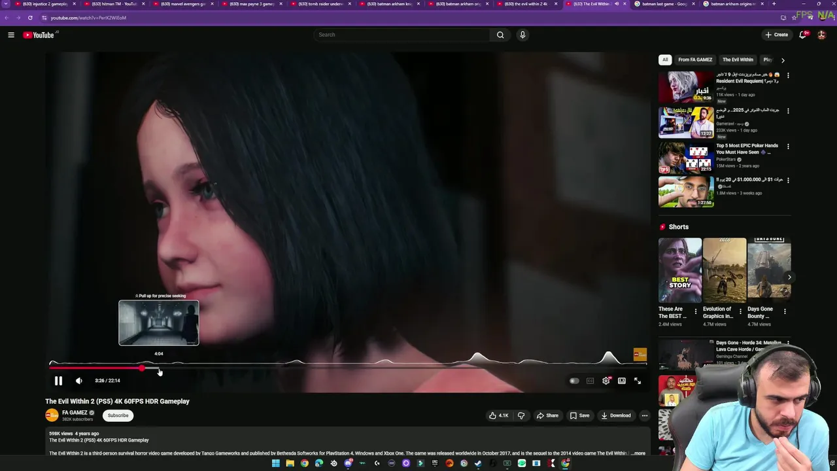This screenshot has height=471, width=837.
Task: Toggle closed captions in player
Action: [x=590, y=381]
